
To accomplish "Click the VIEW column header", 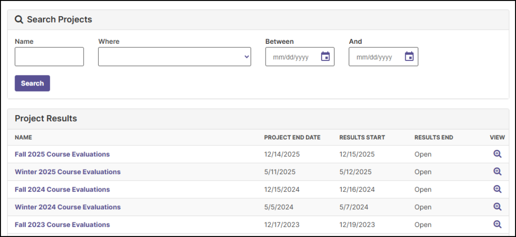I will tap(497, 137).
